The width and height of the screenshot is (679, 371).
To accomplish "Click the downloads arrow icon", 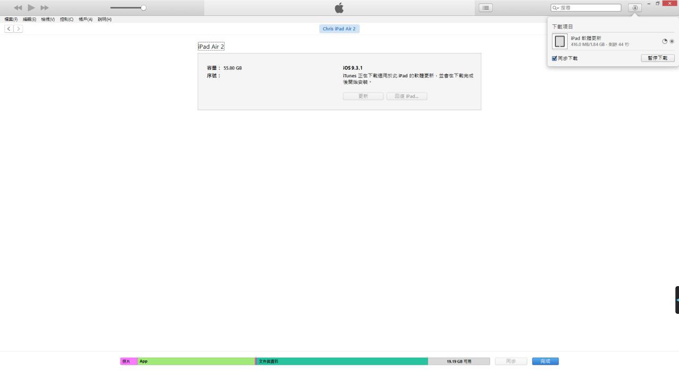I will [x=634, y=7].
